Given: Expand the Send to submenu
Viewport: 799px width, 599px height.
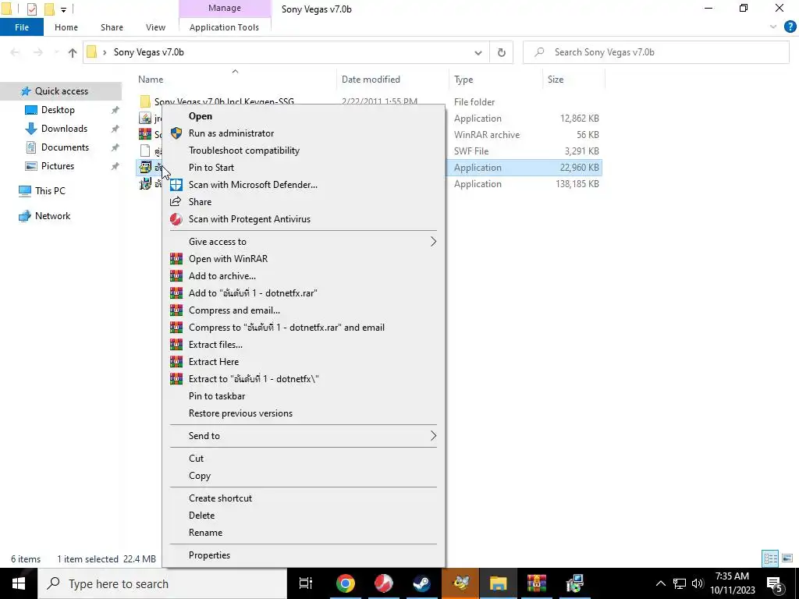Looking at the screenshot, I should pos(304,436).
